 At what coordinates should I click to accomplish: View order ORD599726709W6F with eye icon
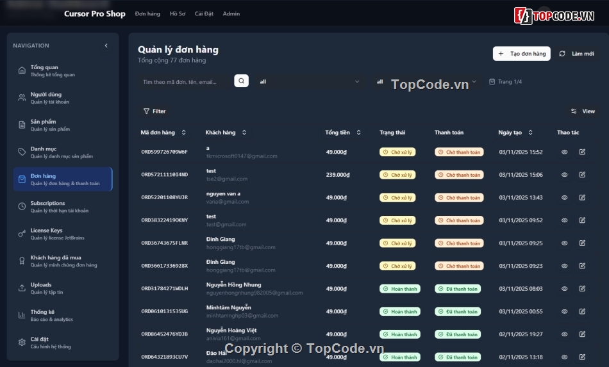point(564,152)
